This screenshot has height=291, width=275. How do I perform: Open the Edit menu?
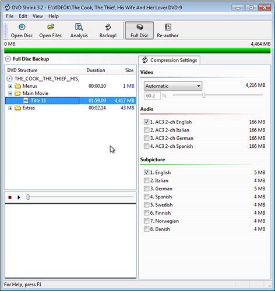click(23, 16)
